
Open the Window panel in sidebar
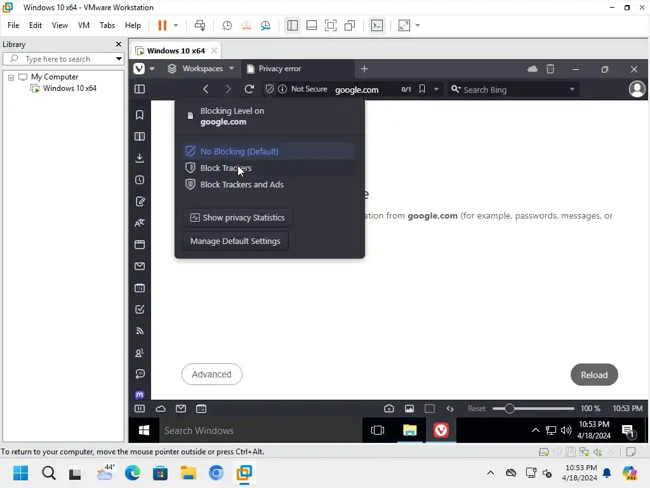pos(140,245)
